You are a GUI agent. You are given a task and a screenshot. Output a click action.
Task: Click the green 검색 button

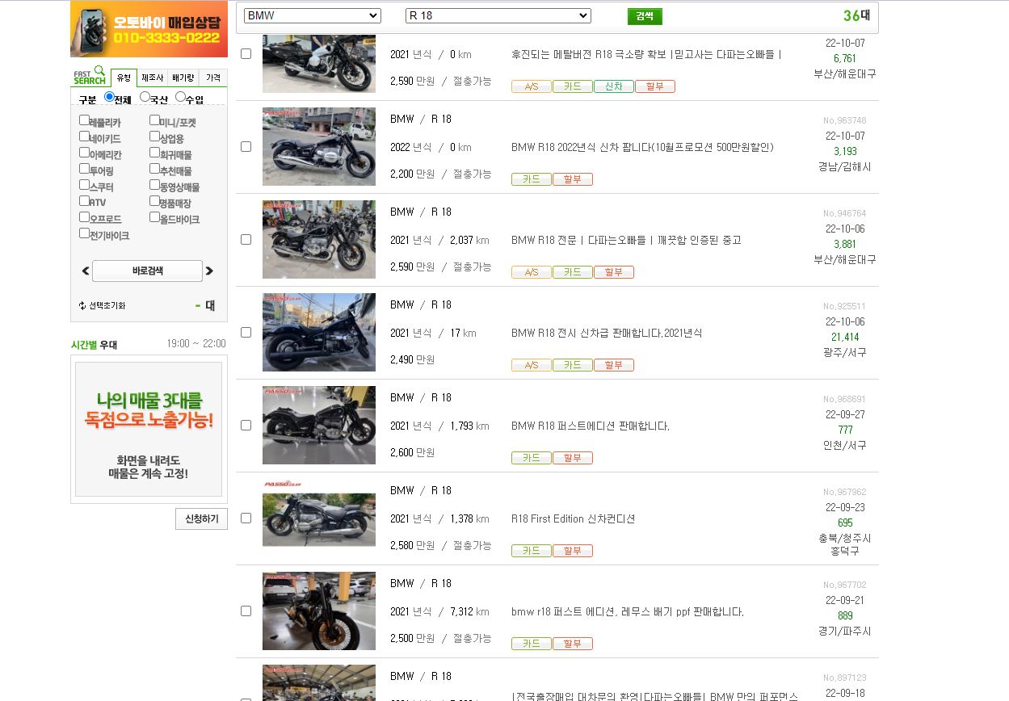point(645,16)
